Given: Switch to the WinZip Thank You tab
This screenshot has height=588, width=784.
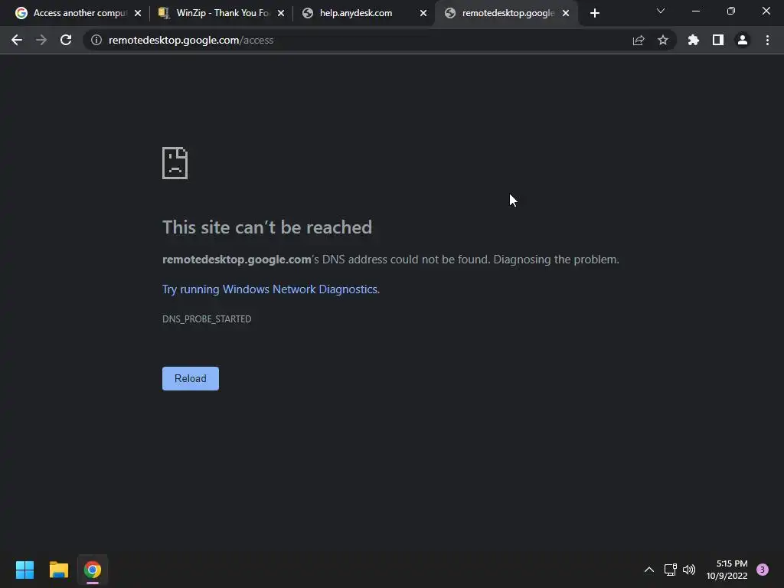Looking at the screenshot, I should [x=220, y=13].
